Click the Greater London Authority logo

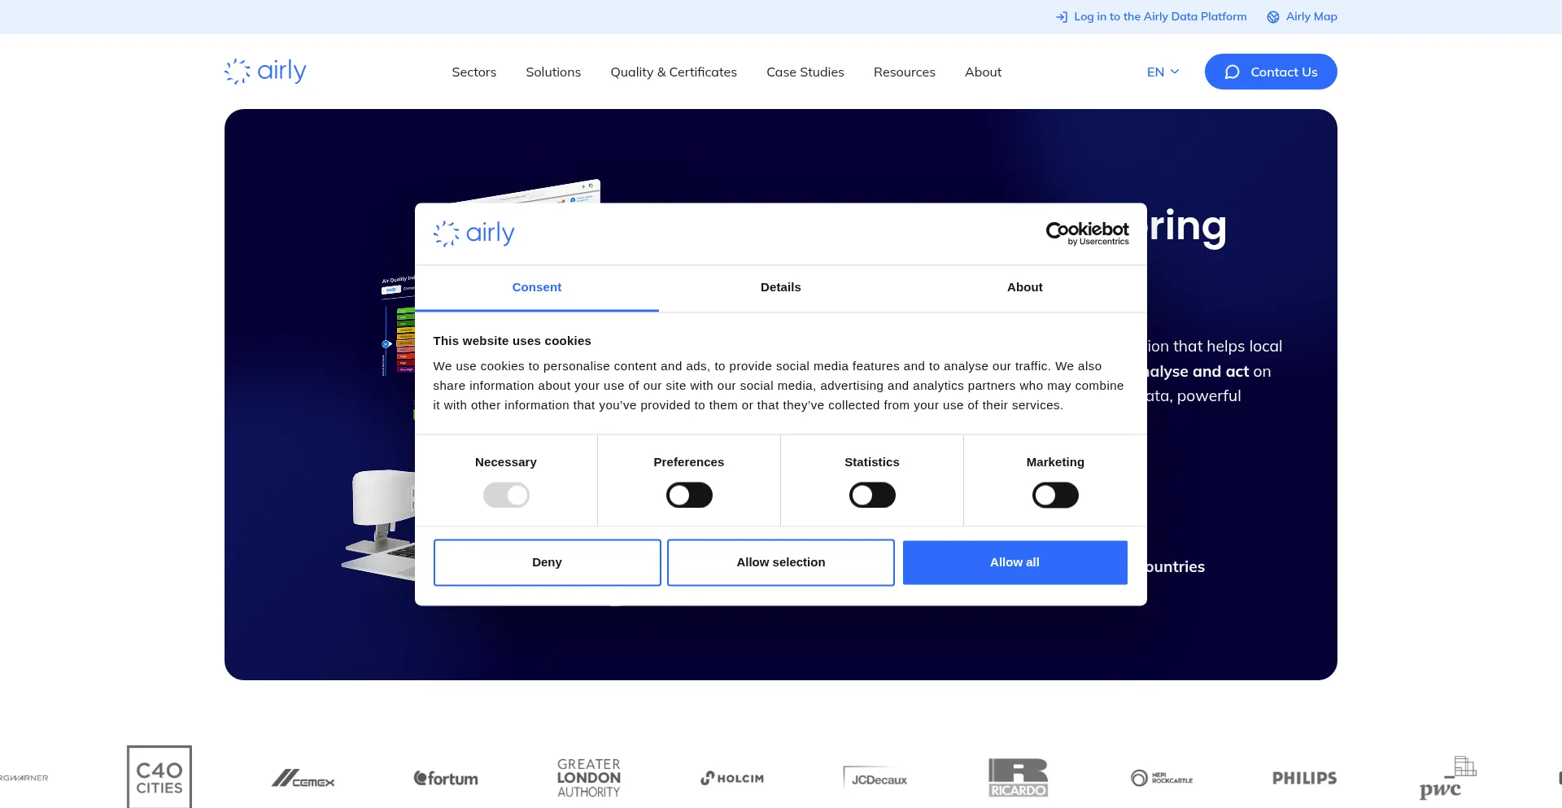coord(589,778)
